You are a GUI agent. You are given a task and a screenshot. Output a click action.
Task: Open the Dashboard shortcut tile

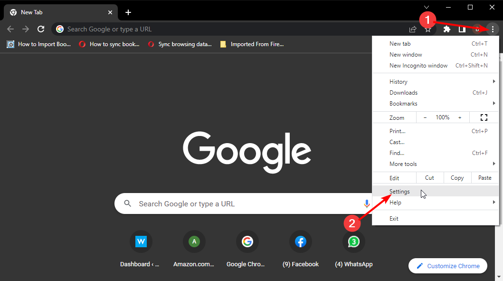pyautogui.click(x=140, y=249)
